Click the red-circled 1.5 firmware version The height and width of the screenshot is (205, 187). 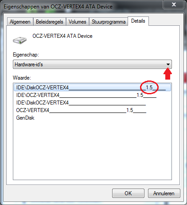tap(149, 88)
